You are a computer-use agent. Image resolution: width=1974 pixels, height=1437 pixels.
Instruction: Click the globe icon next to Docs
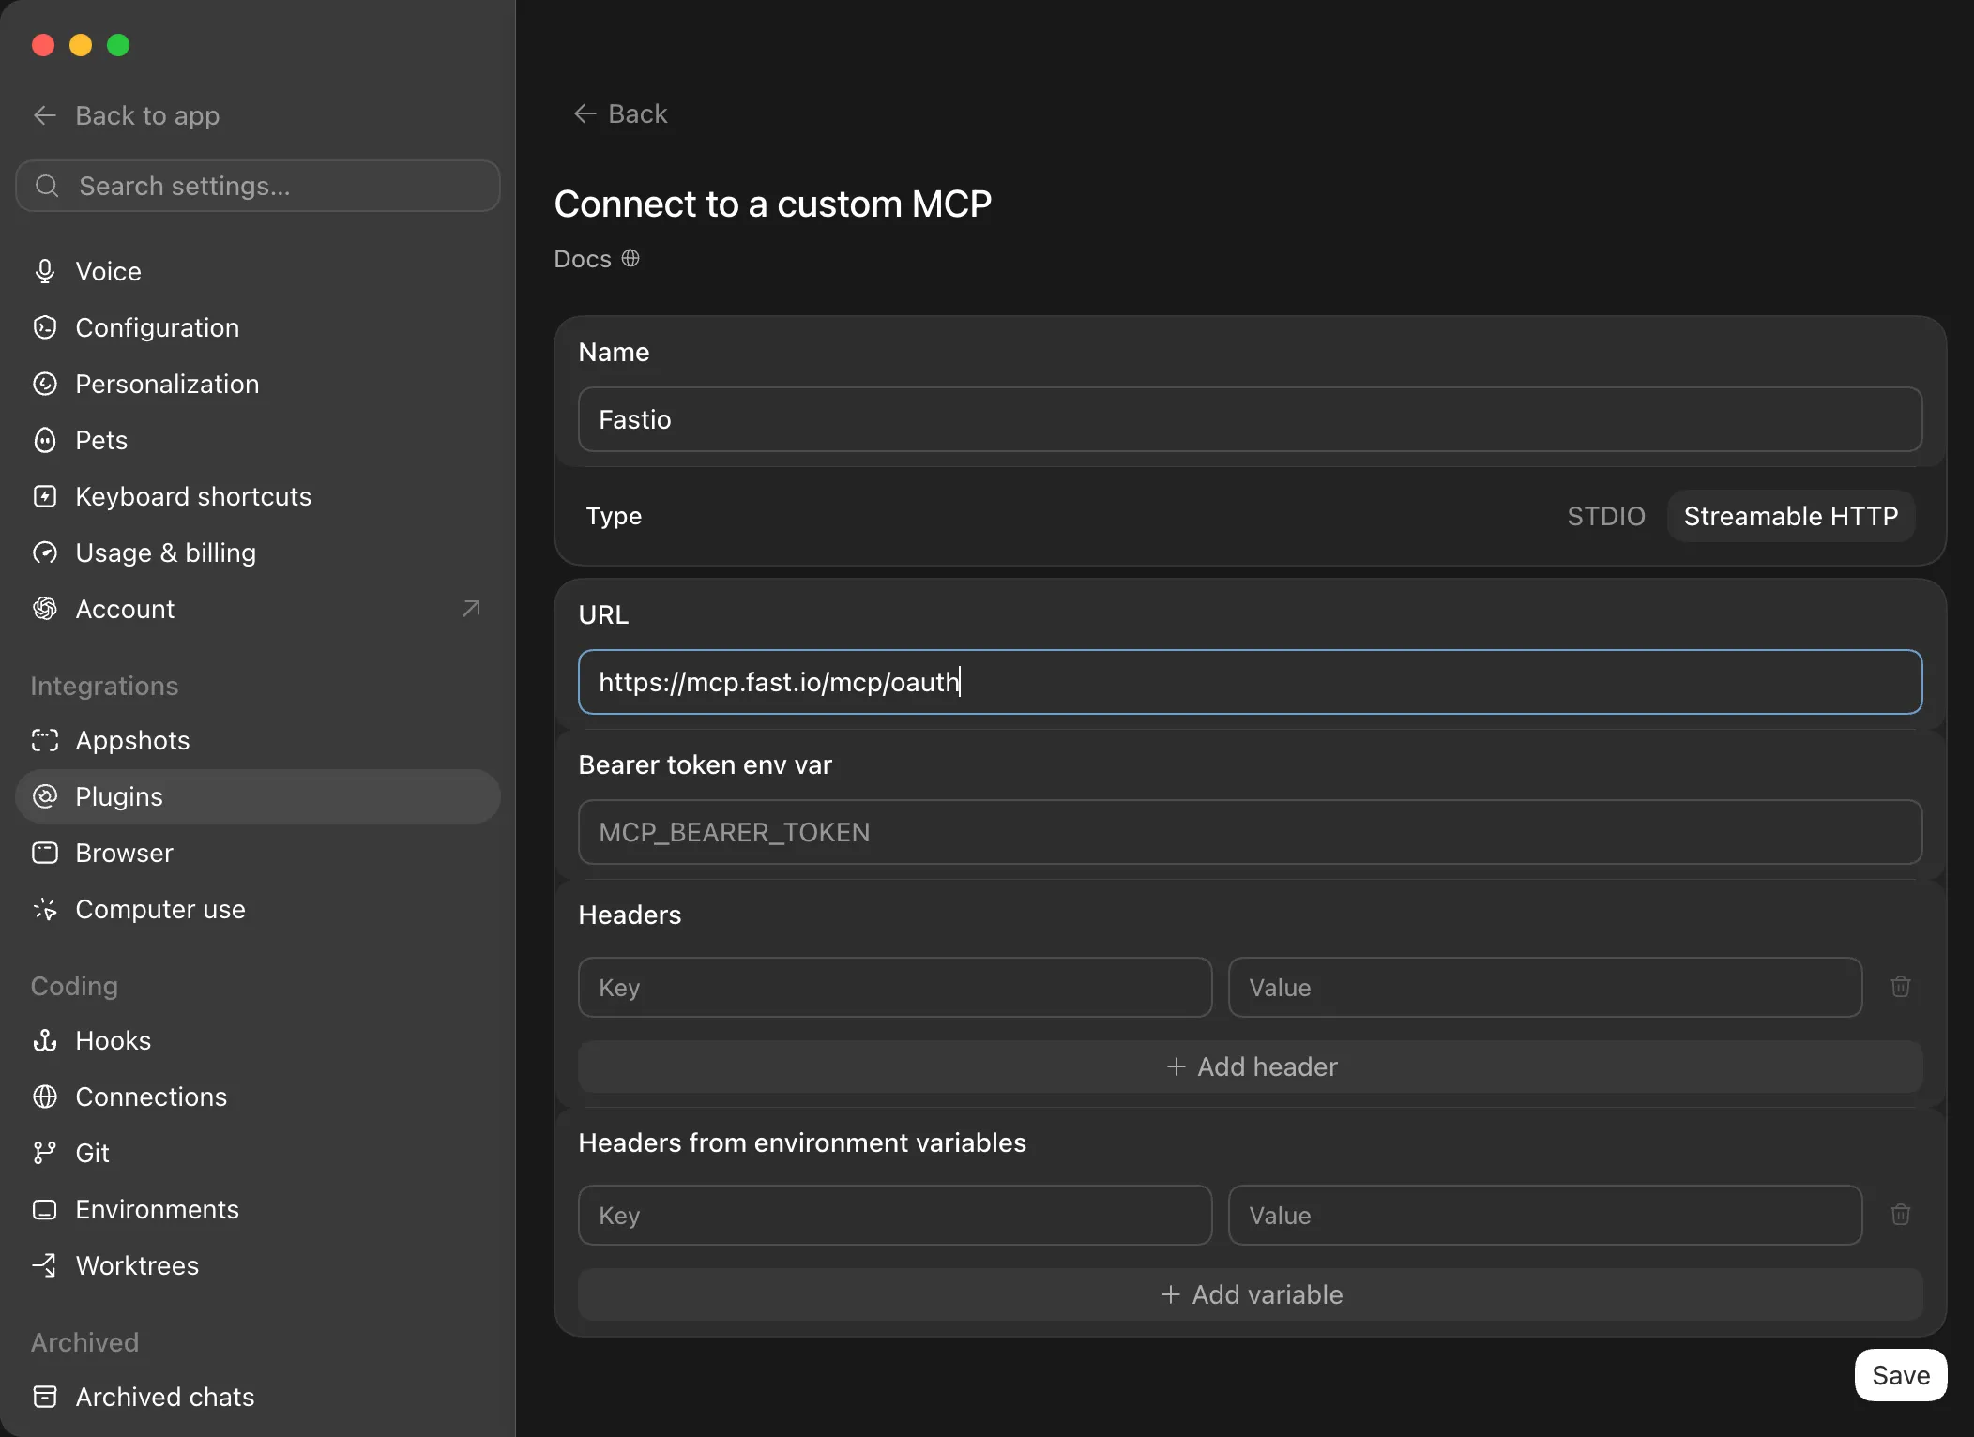click(630, 258)
